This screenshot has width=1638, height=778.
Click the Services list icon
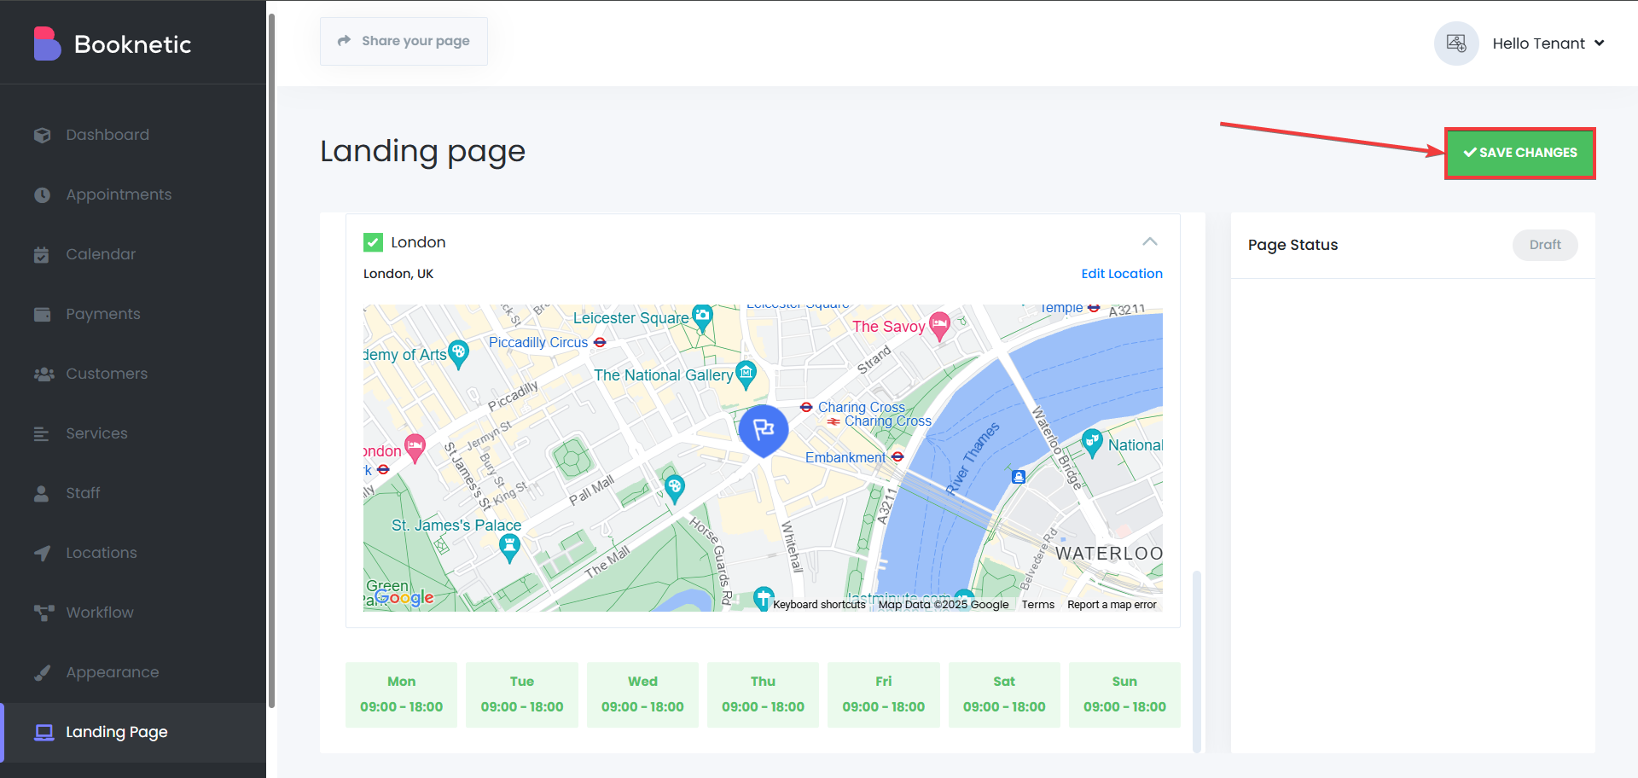[x=41, y=433]
